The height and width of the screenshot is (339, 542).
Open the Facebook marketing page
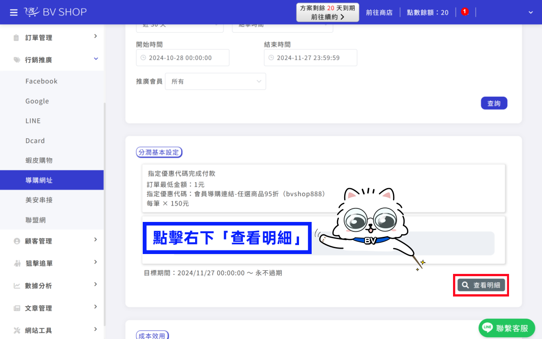(42, 81)
